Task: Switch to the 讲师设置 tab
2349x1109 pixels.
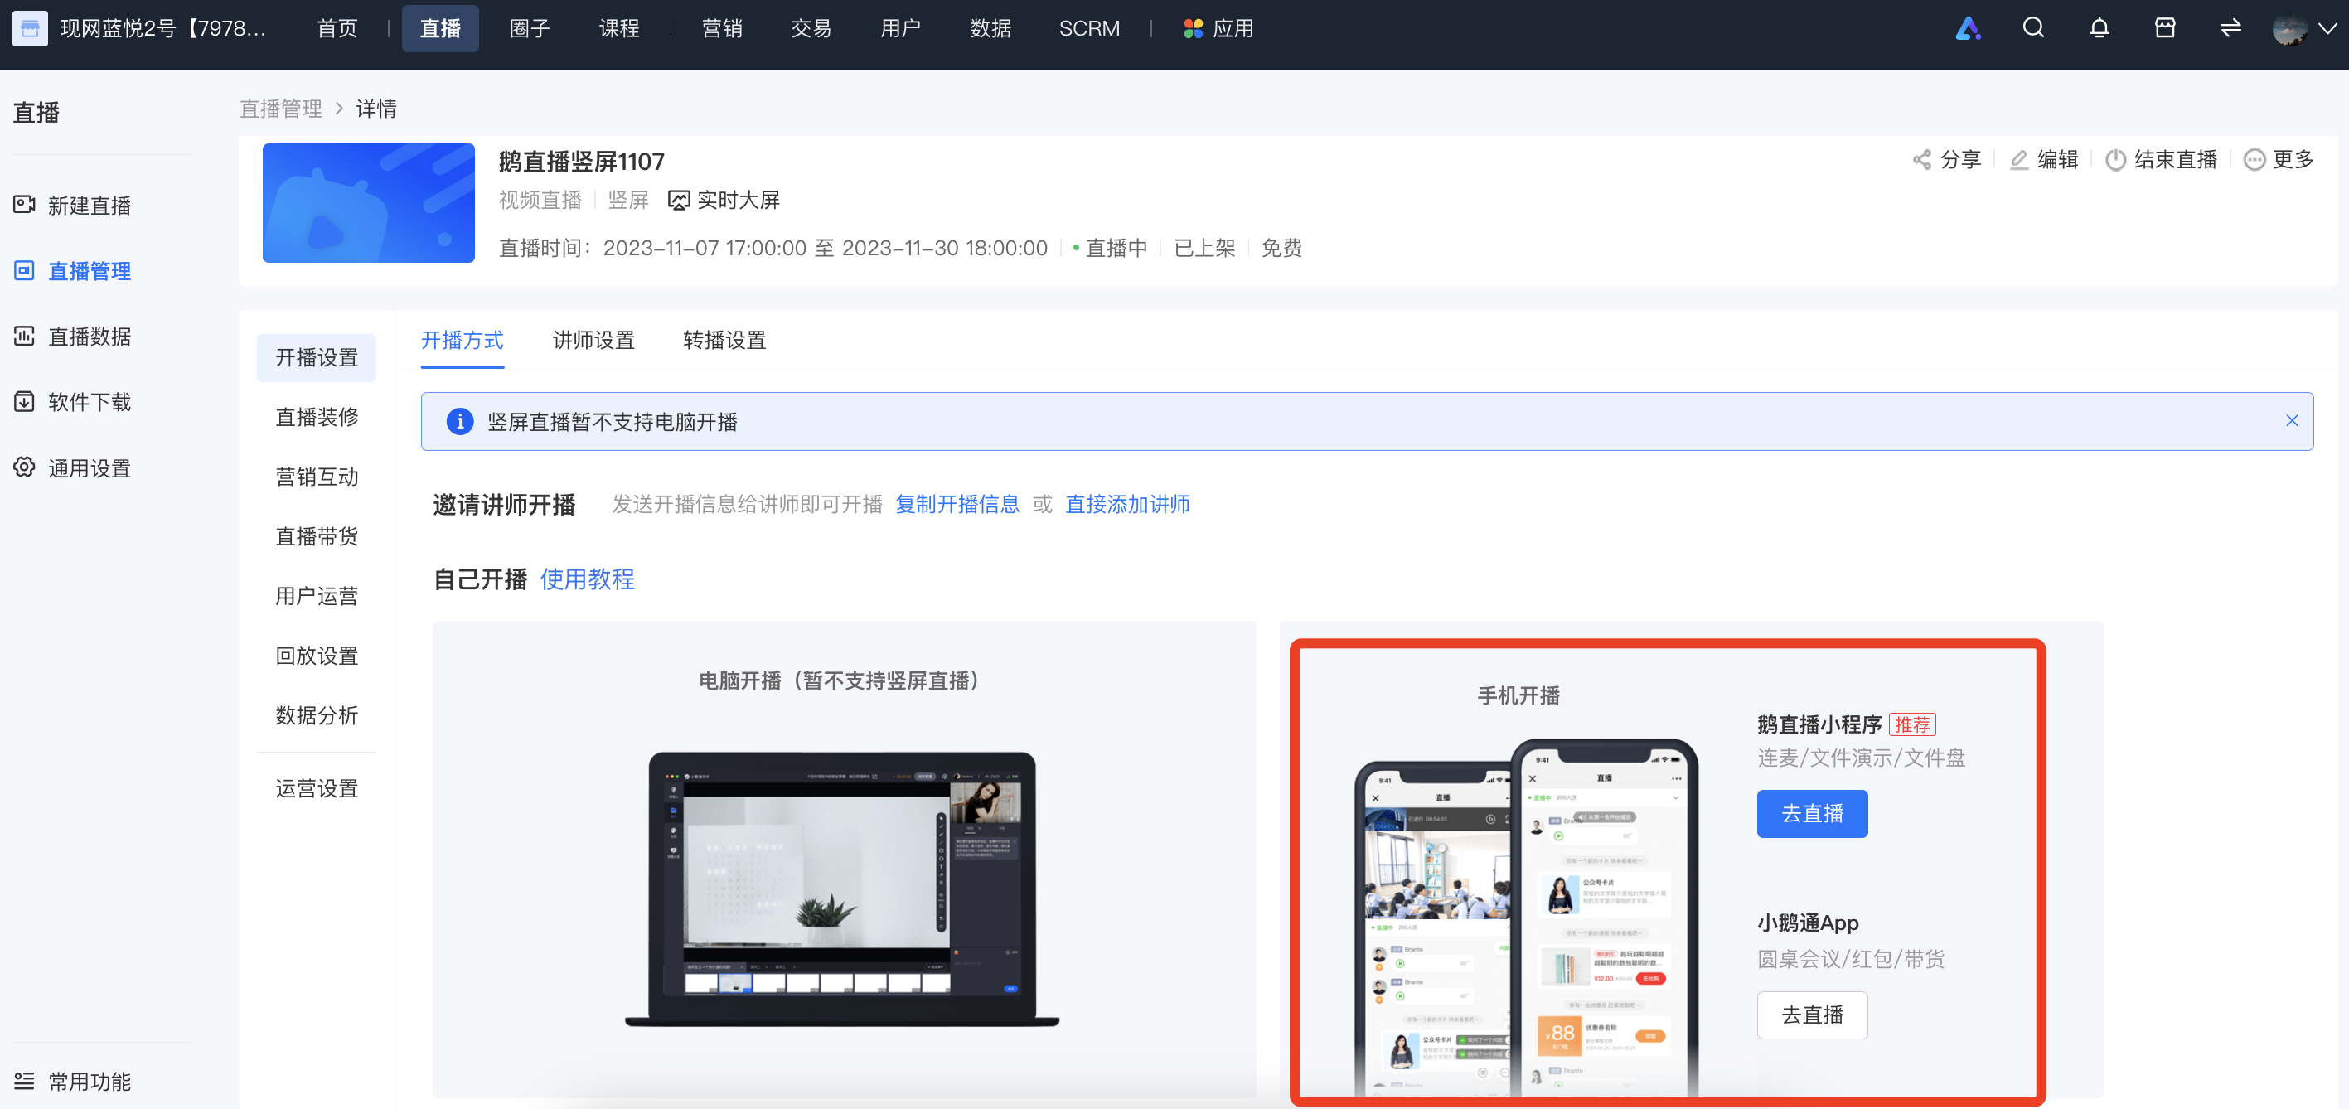Action: coord(593,340)
